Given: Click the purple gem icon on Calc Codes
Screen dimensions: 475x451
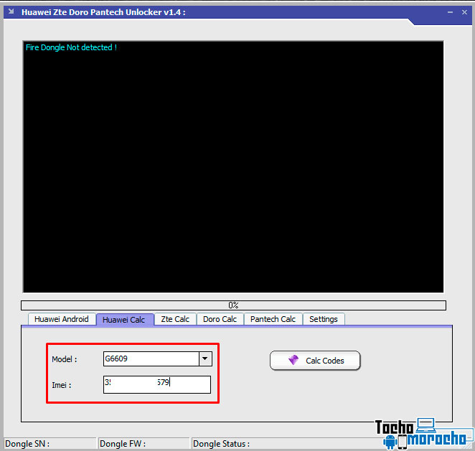Looking at the screenshot, I should [293, 360].
